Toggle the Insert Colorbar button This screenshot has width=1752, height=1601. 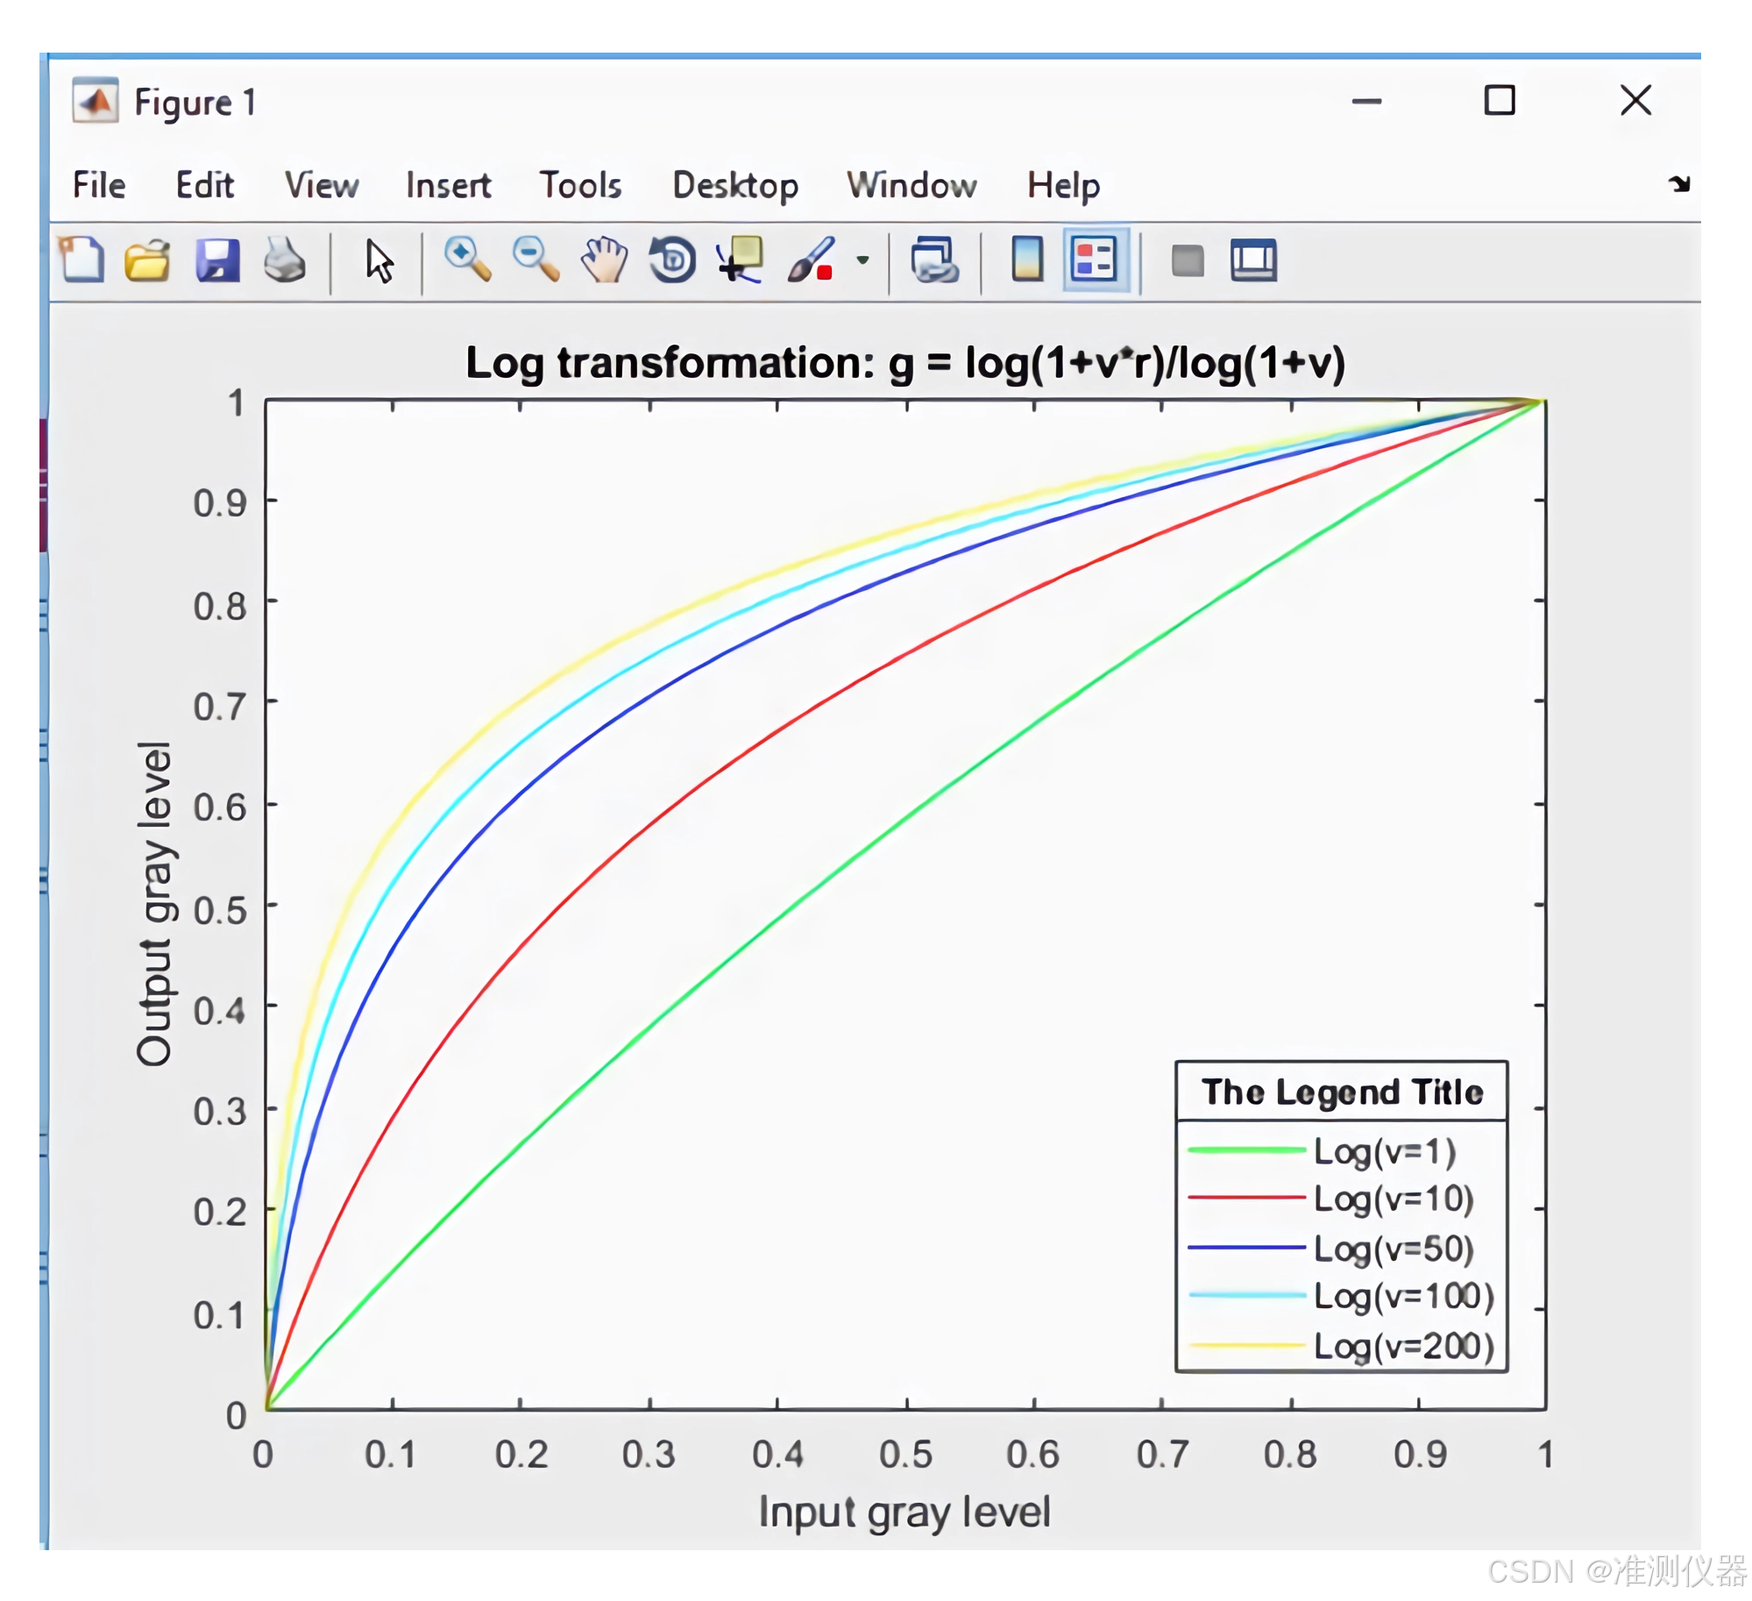click(1026, 260)
